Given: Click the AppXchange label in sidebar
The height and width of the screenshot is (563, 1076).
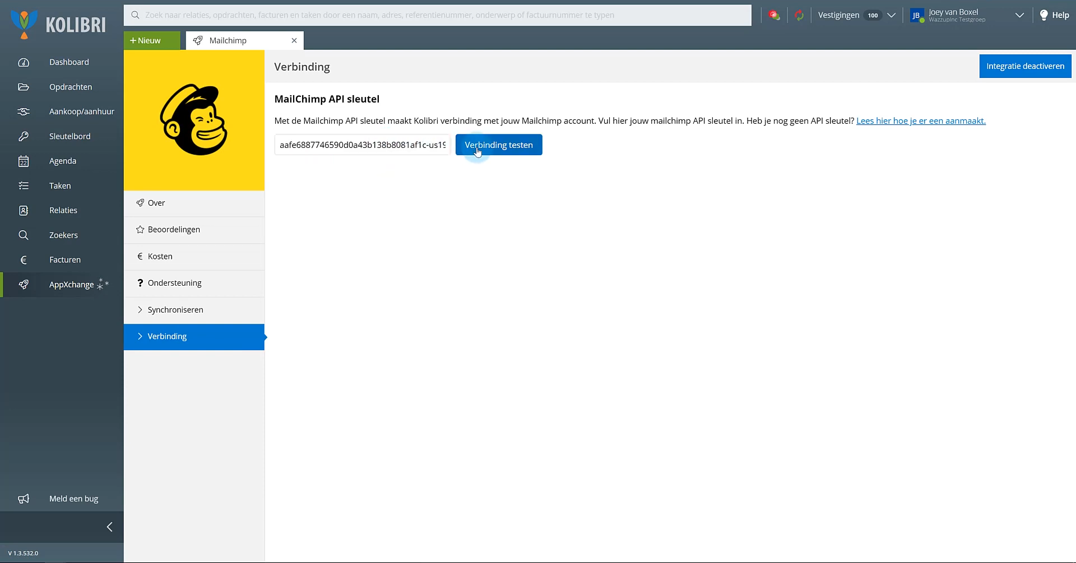Looking at the screenshot, I should (x=71, y=285).
